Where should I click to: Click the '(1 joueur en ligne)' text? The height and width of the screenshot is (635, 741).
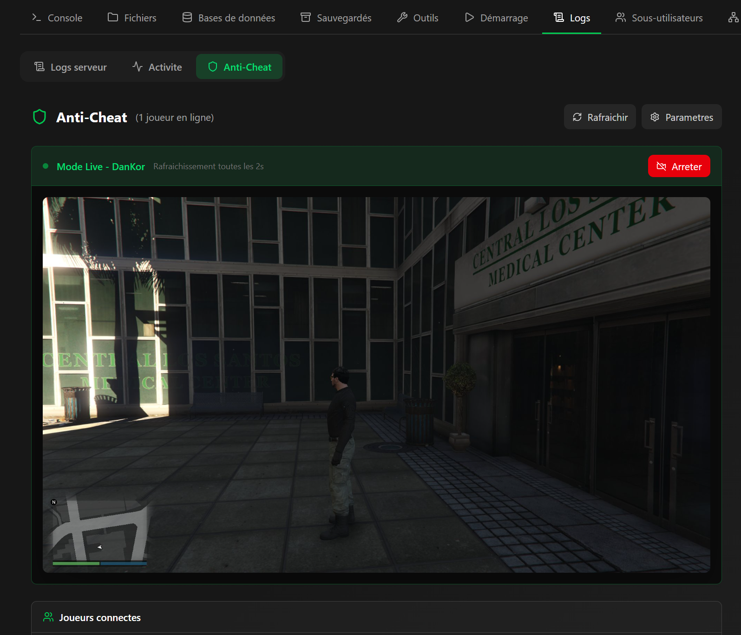pyautogui.click(x=175, y=118)
